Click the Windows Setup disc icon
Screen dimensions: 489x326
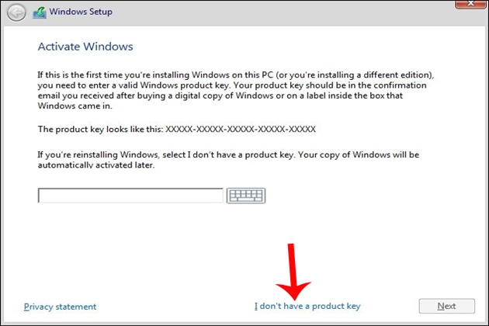click(x=40, y=12)
